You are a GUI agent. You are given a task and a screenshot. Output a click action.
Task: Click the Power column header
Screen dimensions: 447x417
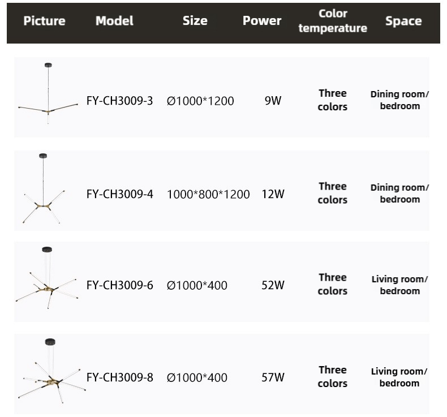262,21
